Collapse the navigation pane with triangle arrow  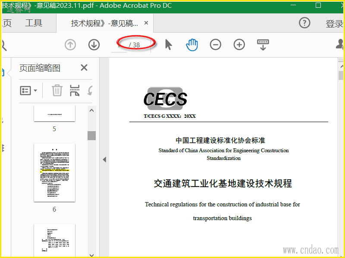104,160
